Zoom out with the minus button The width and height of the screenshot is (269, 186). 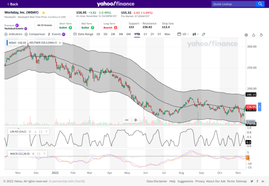coord(126,120)
